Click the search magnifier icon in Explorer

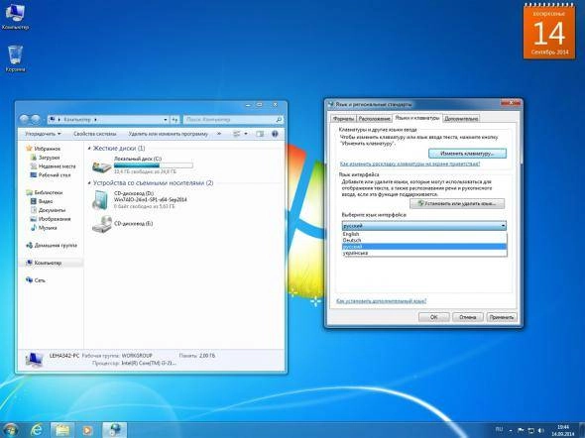tap(279, 120)
